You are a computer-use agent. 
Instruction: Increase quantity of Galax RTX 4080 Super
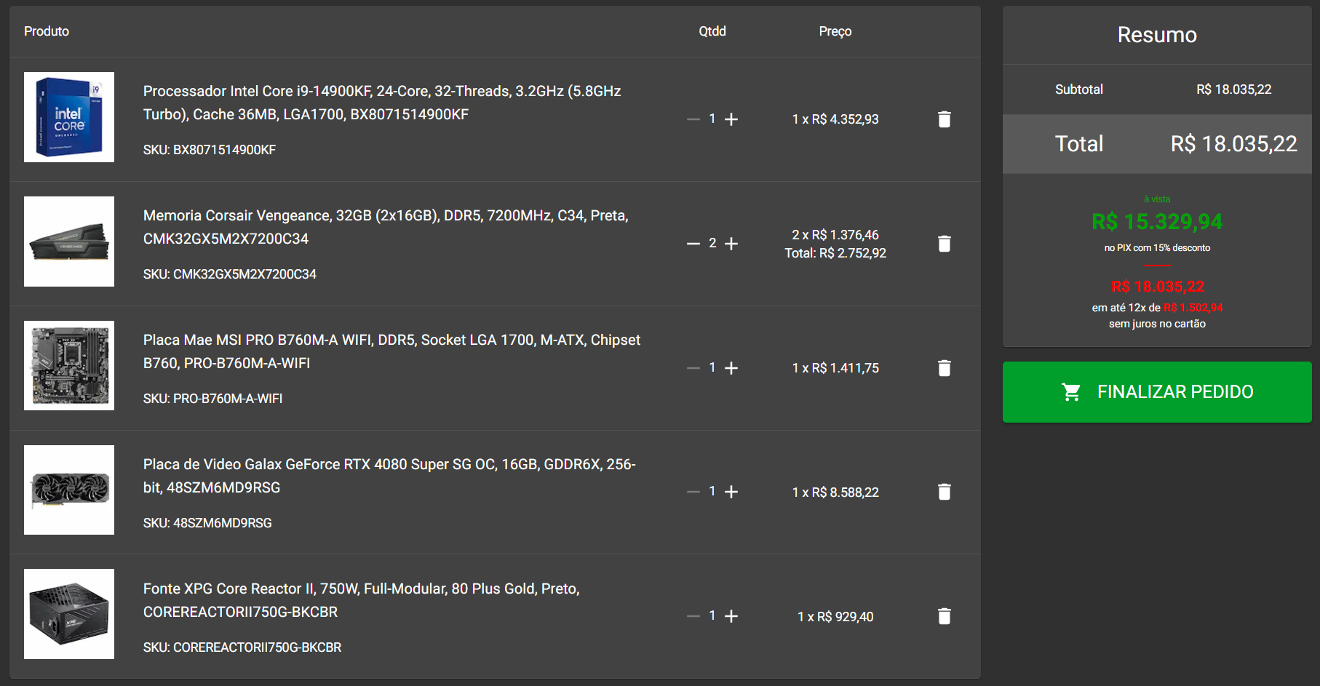coord(731,492)
